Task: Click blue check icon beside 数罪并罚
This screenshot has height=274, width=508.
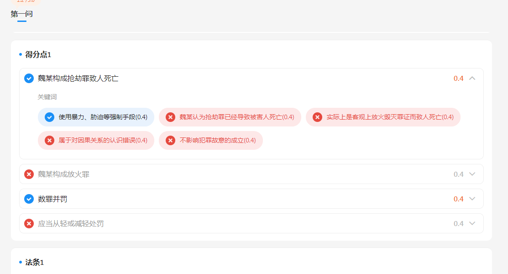Action: (x=29, y=199)
